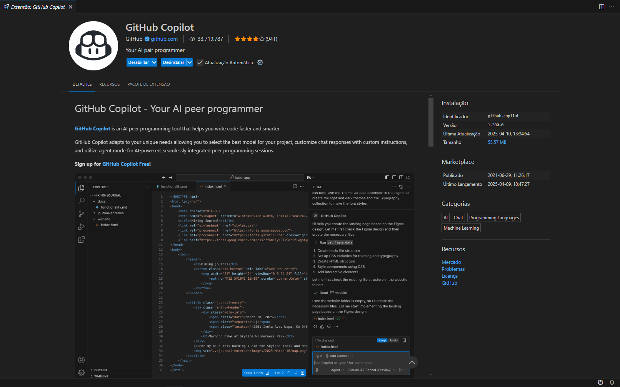This screenshot has height=387, width=620.
Task: Click the readme vertical scrollbar thumb
Action: (431, 122)
